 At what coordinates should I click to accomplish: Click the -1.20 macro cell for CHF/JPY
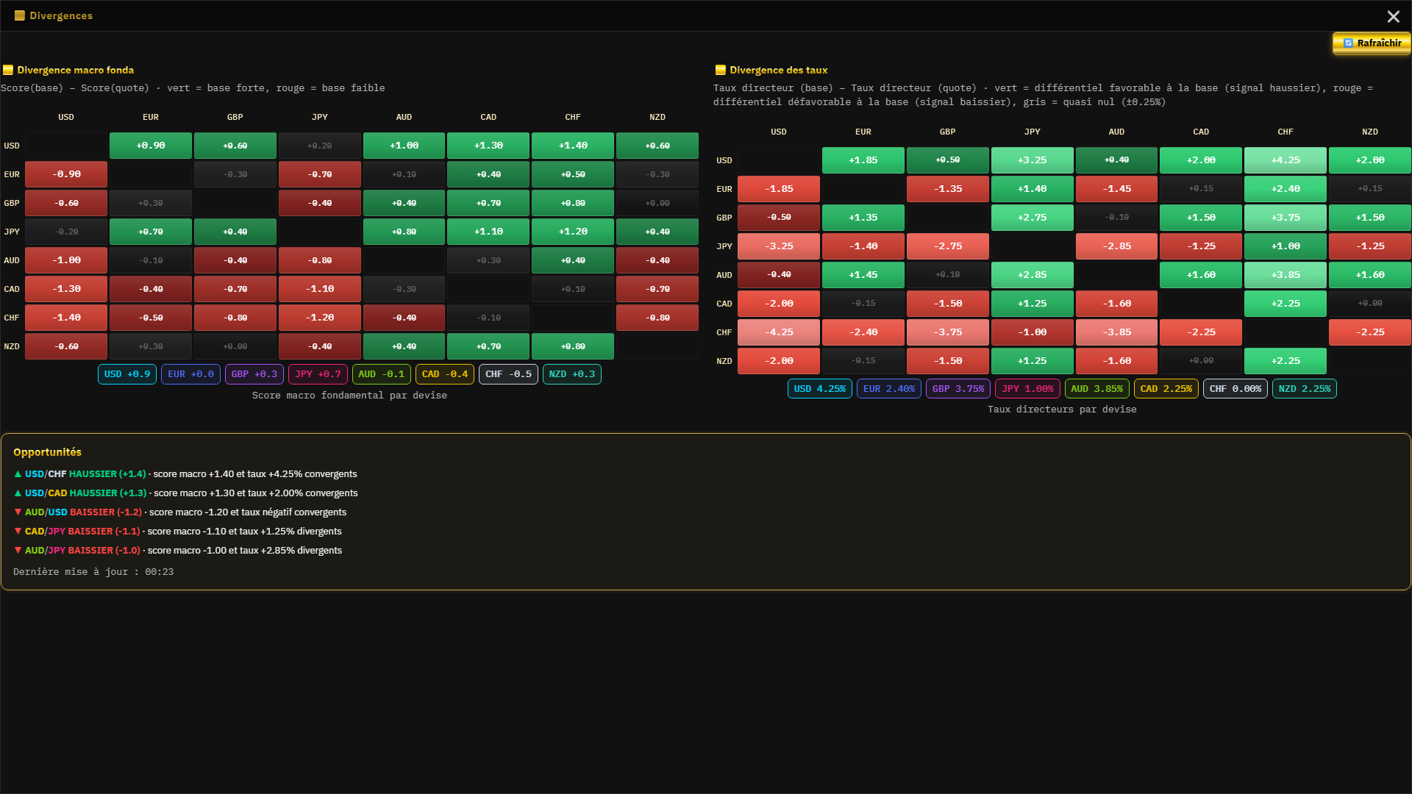coord(320,318)
